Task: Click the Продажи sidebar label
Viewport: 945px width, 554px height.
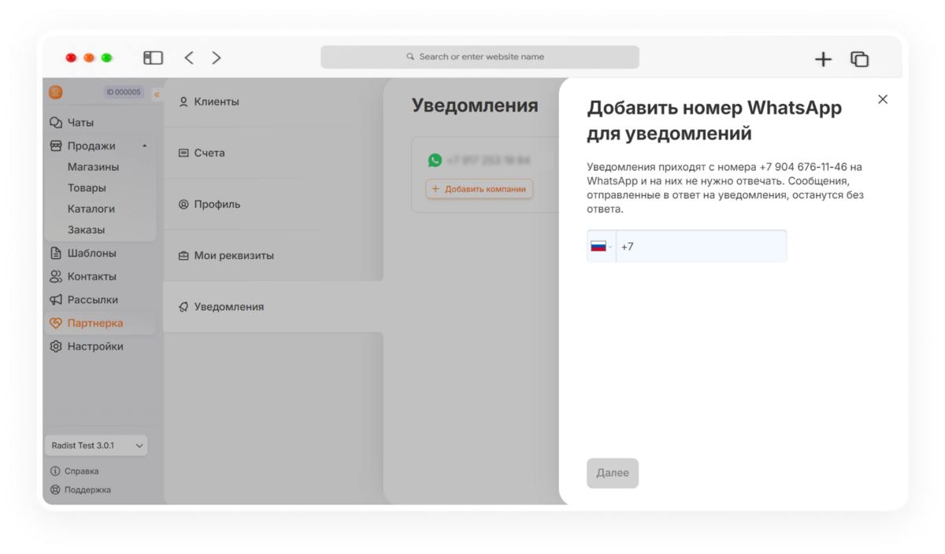Action: point(91,146)
